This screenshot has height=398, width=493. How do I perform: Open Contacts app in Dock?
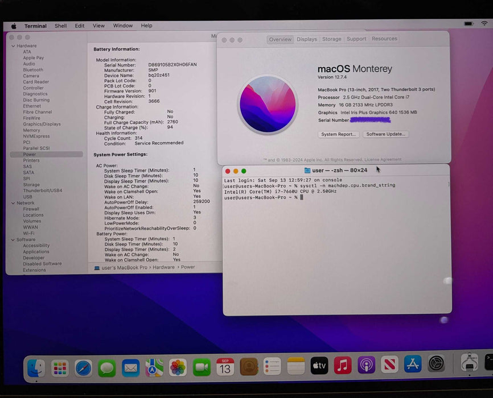(x=249, y=366)
